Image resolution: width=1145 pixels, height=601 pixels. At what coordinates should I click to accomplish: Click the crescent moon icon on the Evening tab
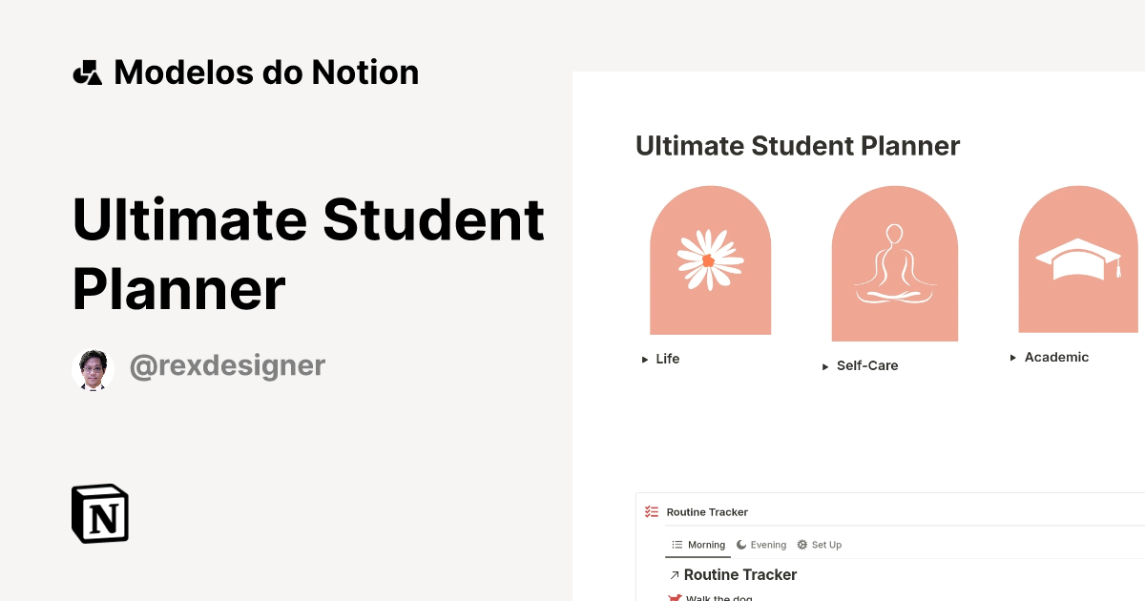[741, 544]
